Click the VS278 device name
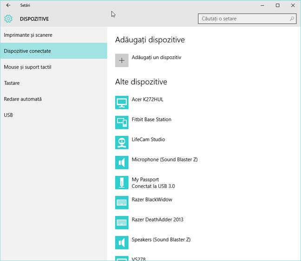The width and height of the screenshot is (301, 261). pyautogui.click(x=138, y=259)
